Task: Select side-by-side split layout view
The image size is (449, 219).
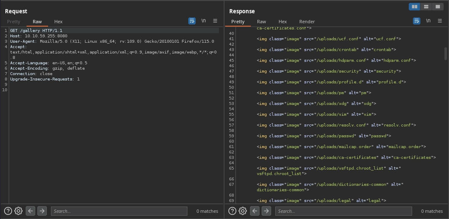Action: tap(414, 7)
